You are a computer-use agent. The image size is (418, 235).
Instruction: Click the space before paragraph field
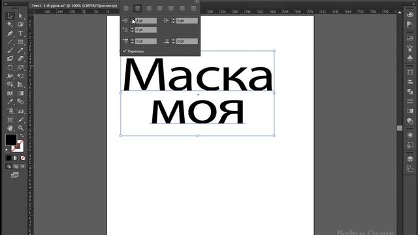(x=146, y=41)
